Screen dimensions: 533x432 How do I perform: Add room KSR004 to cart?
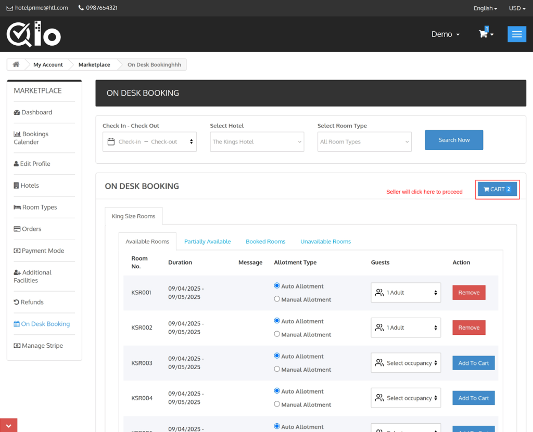(x=474, y=398)
